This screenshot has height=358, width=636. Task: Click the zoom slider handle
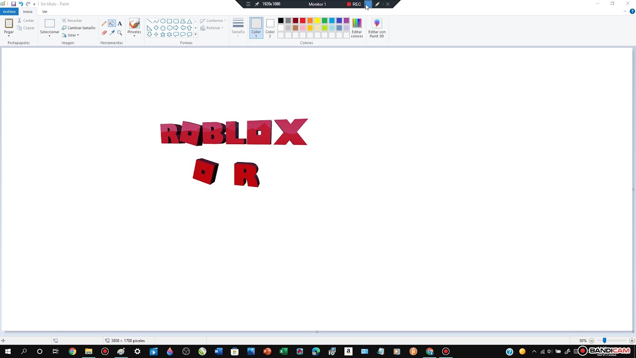click(604, 341)
